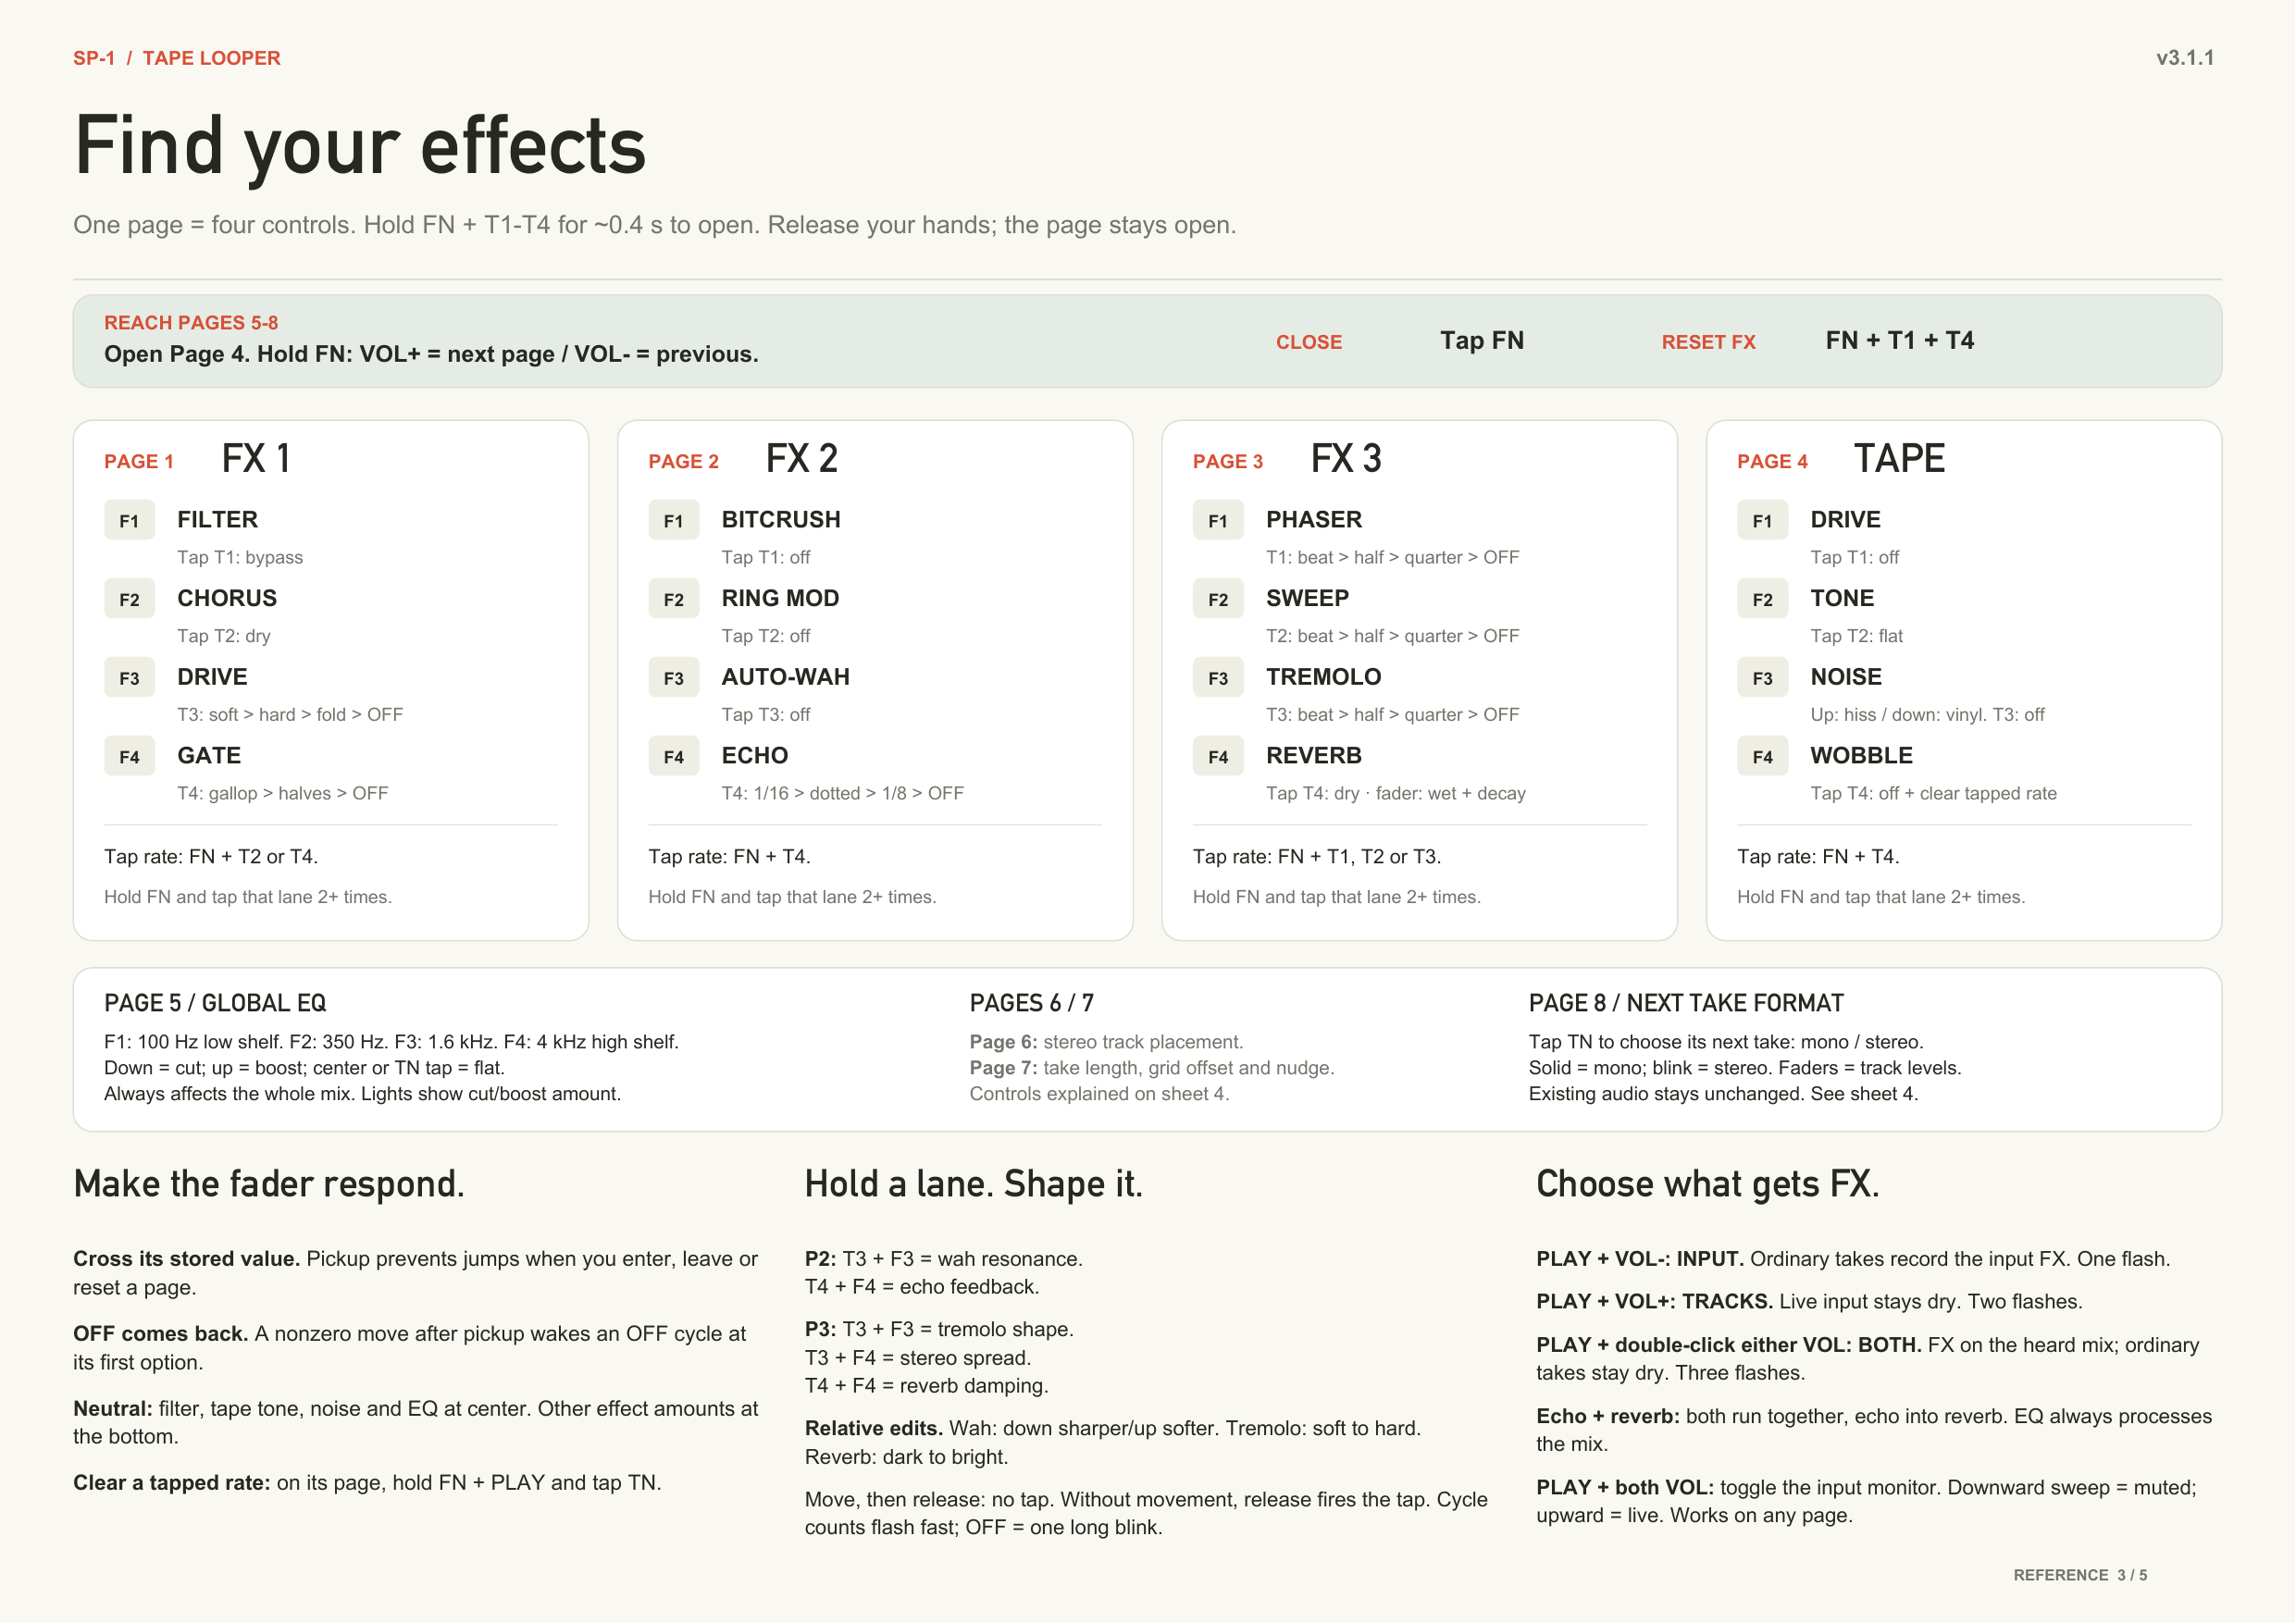The width and height of the screenshot is (2296, 1623).
Task: Click the F2 badge next to TONE
Action: (x=1763, y=599)
